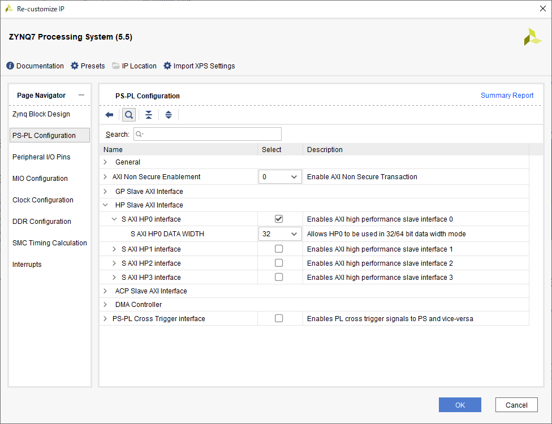Click in the Search input field
The width and height of the screenshot is (552, 424).
[208, 134]
